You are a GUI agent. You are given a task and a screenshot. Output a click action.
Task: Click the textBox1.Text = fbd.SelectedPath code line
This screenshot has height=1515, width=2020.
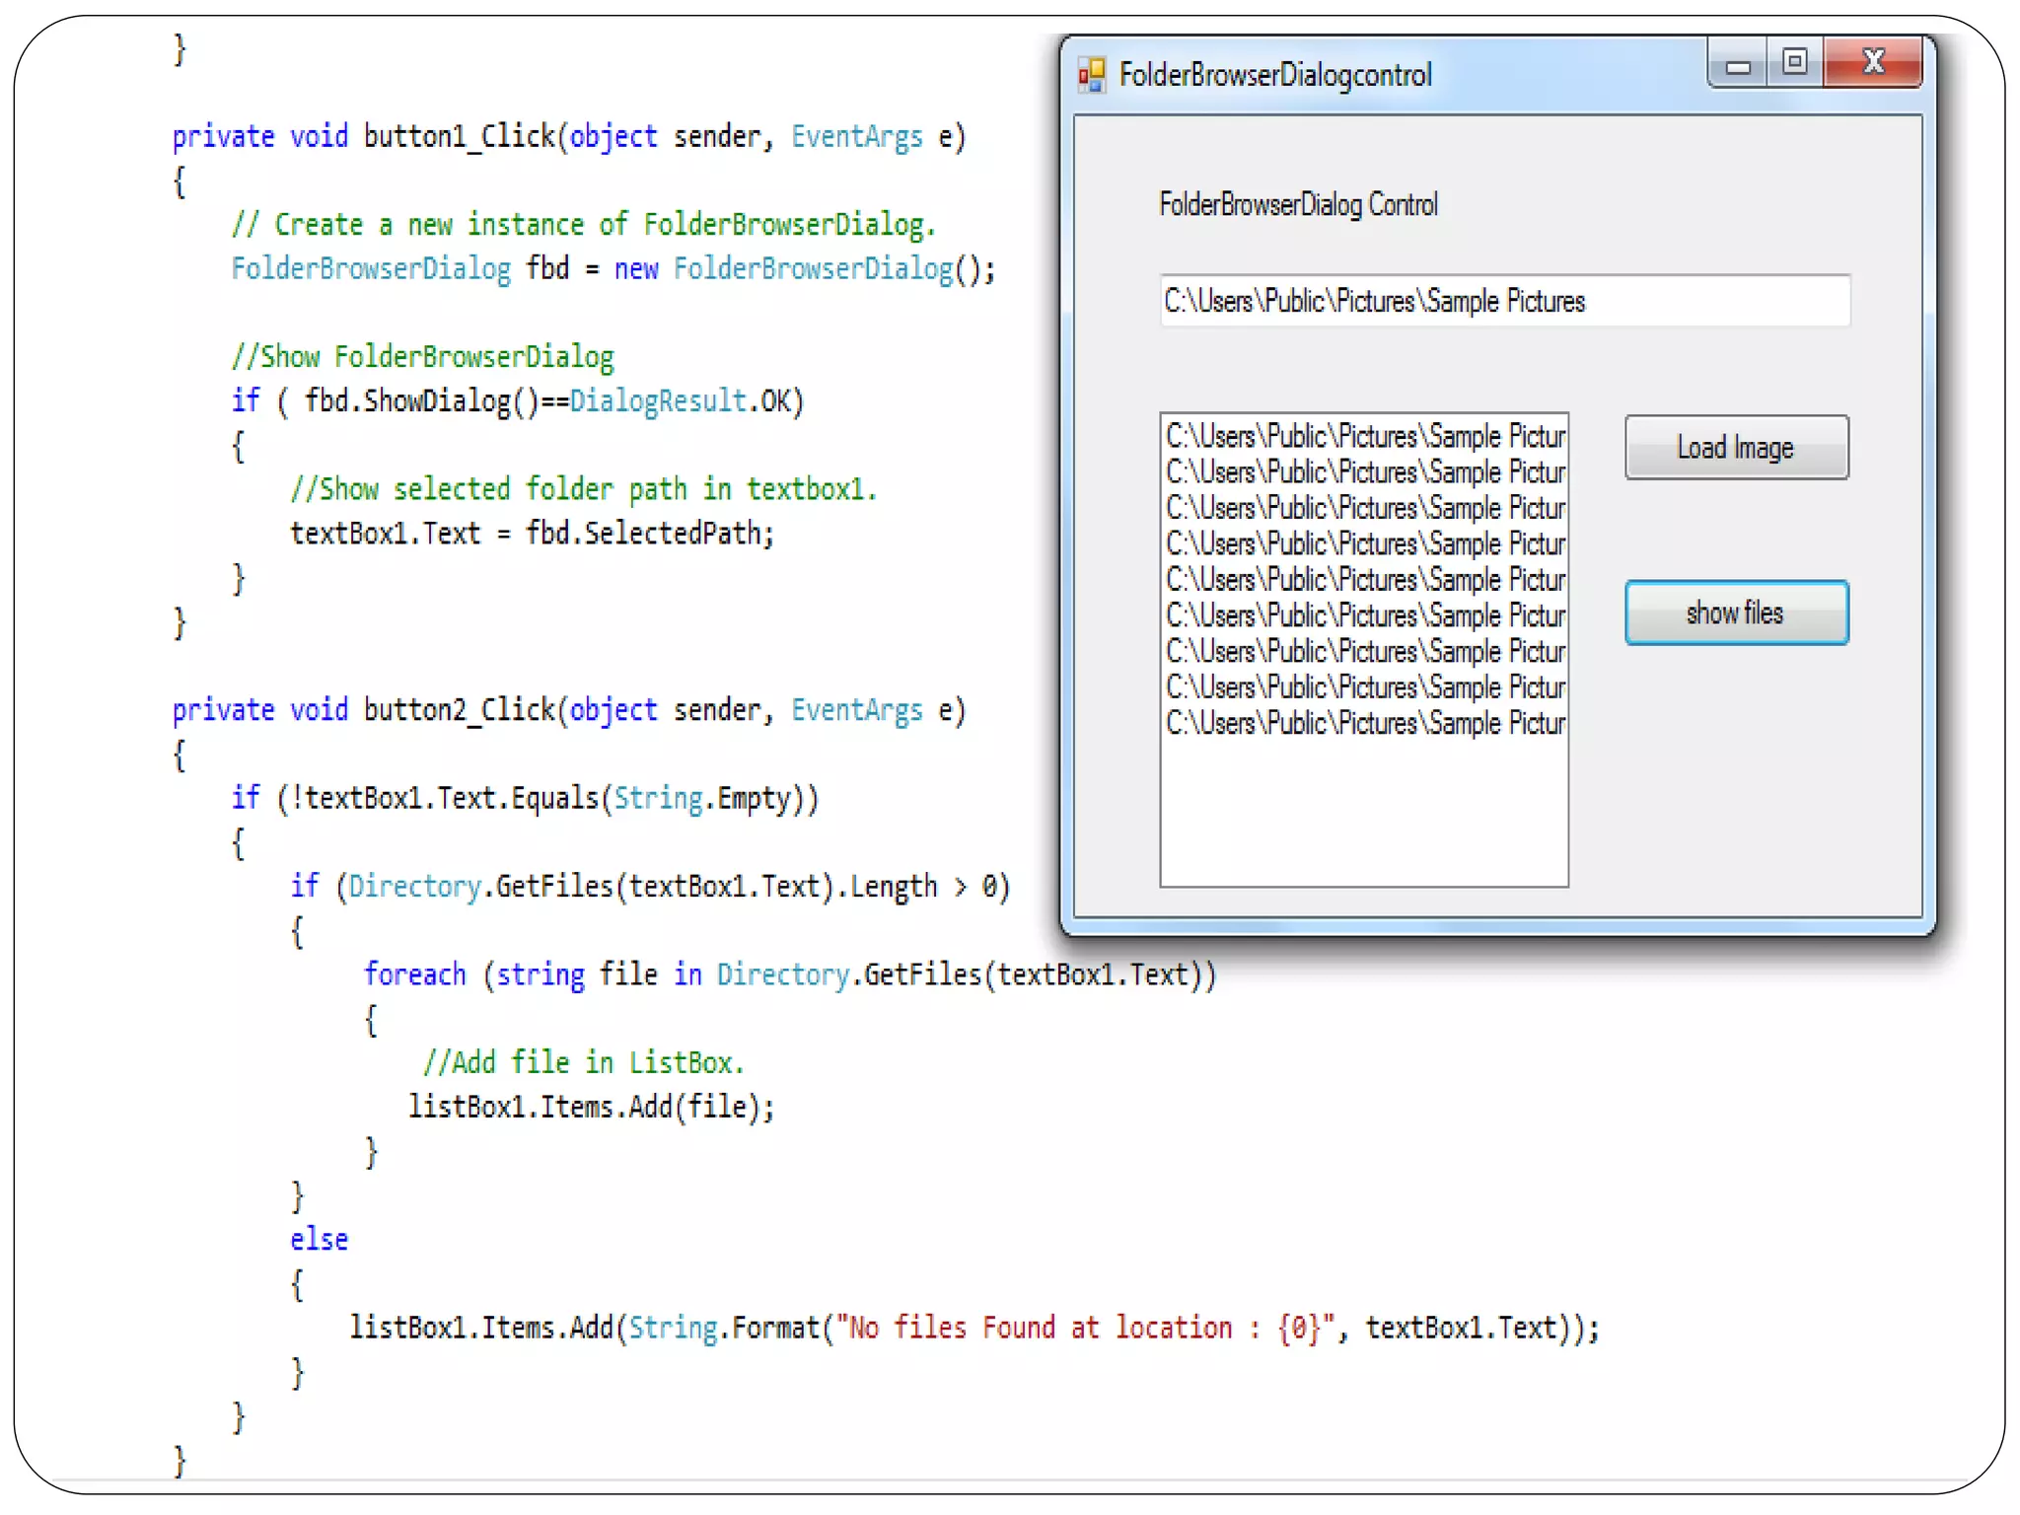click(x=532, y=534)
